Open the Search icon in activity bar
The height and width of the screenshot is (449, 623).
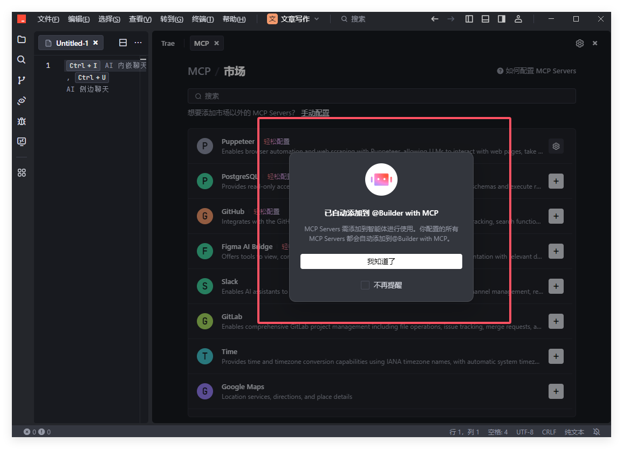(x=22, y=60)
